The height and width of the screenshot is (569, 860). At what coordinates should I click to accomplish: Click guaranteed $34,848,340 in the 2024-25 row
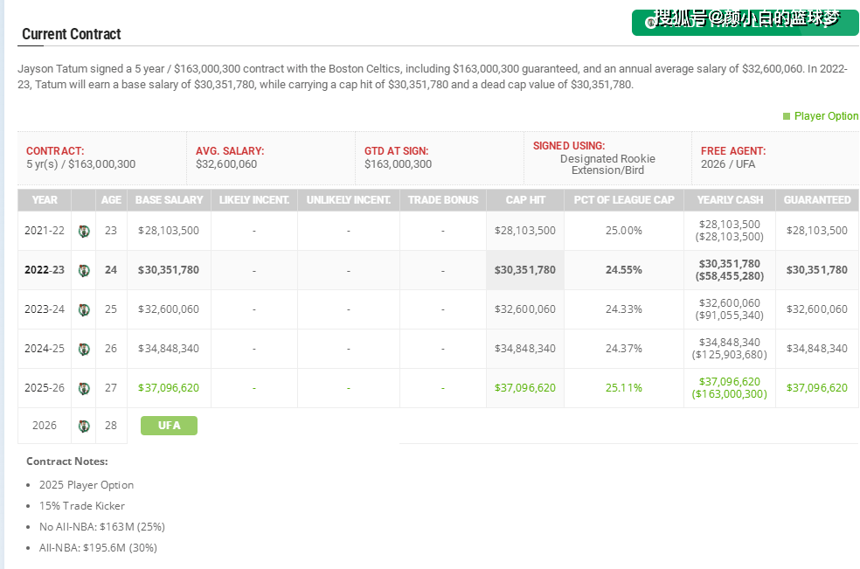(816, 349)
